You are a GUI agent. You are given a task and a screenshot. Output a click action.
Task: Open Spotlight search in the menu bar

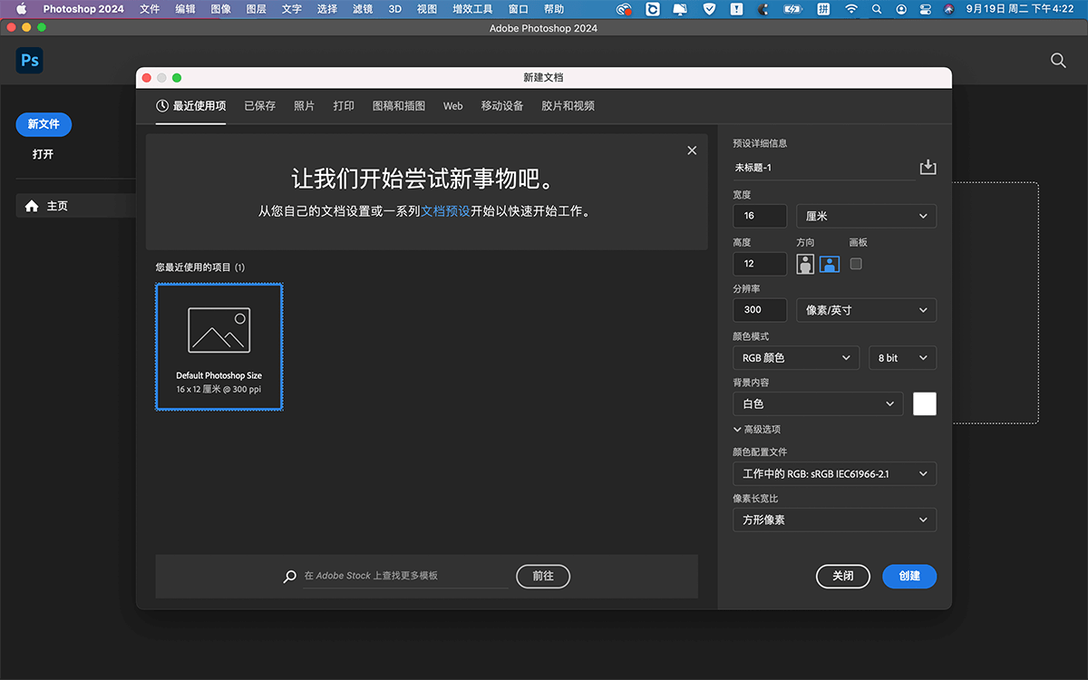(877, 9)
